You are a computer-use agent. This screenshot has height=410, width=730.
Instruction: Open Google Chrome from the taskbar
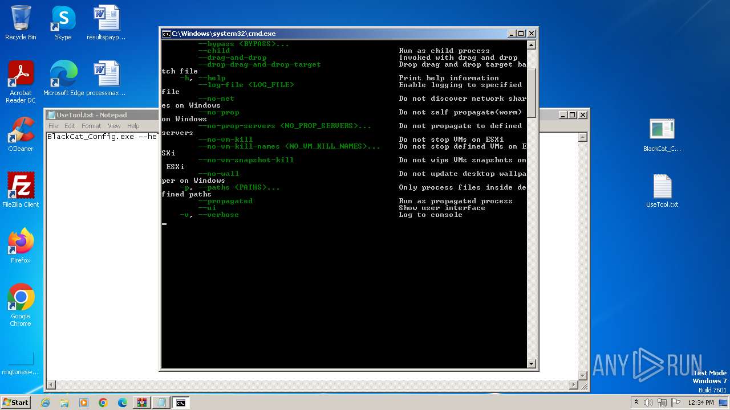(103, 403)
